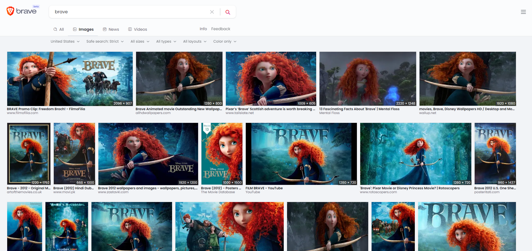
Task: Click 'Brave Animated movie Outstanding New Wallpap...' title
Action: coord(179,109)
